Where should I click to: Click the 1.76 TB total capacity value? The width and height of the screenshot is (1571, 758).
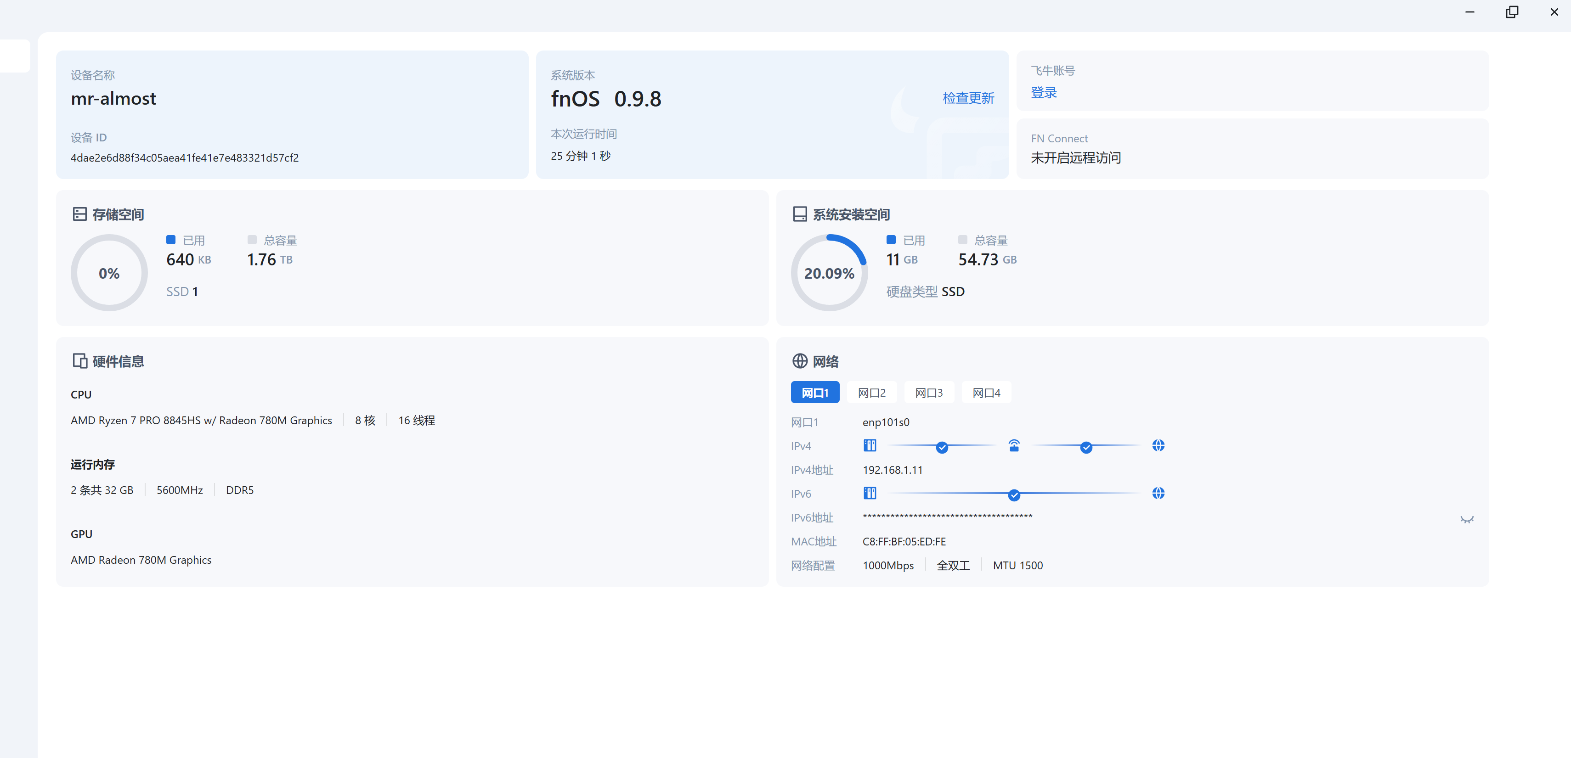pos(270,259)
